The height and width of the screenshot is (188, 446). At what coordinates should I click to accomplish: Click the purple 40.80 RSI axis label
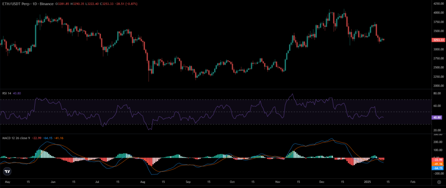pyautogui.click(x=436, y=117)
